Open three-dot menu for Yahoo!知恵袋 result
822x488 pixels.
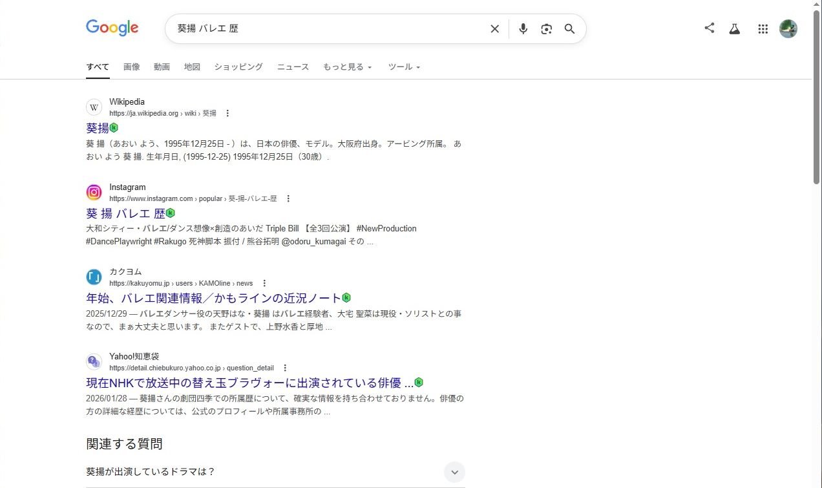(x=285, y=368)
